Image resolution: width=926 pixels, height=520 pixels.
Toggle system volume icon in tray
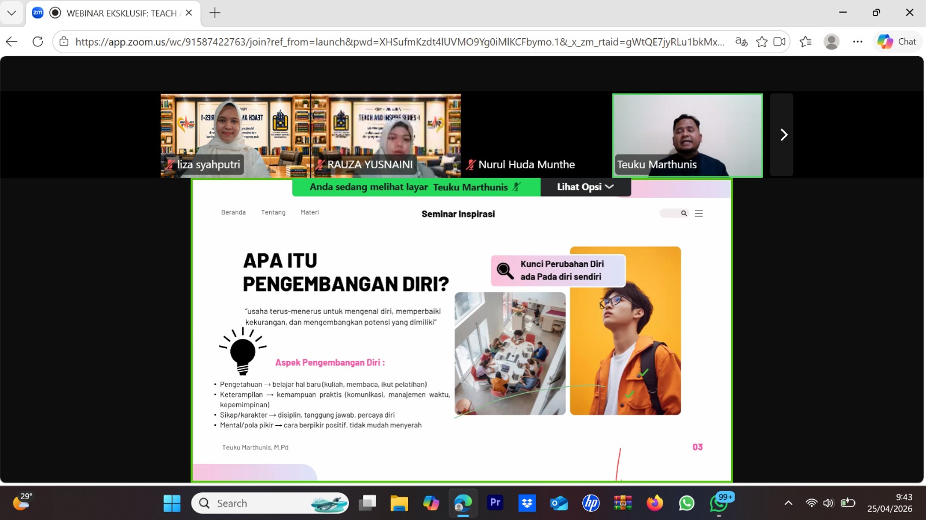(x=828, y=503)
